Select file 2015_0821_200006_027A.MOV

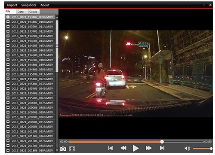pos(30,103)
